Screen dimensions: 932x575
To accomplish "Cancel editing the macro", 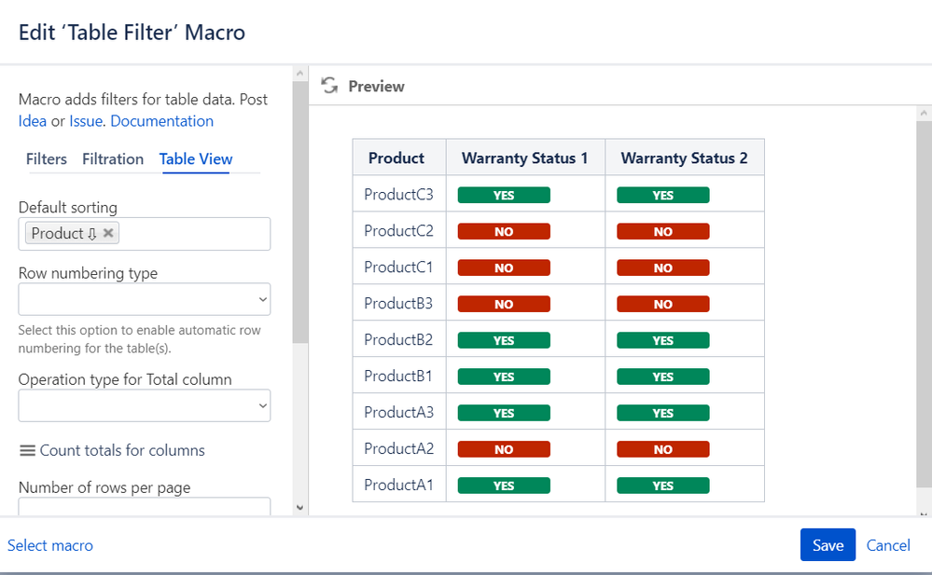I will [x=888, y=545].
